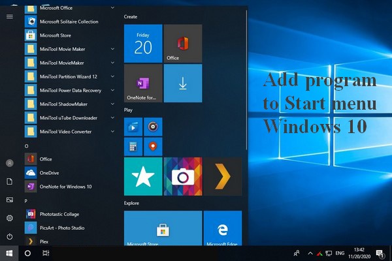
Task: Click the user account icon in sidebar
Action: (x=10, y=163)
